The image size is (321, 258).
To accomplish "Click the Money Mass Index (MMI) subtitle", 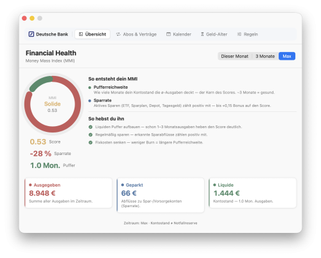I will pos(50,60).
